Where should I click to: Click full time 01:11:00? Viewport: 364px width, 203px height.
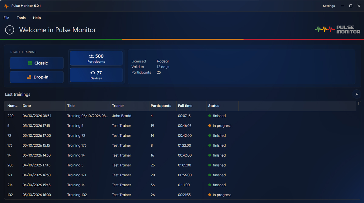(x=184, y=185)
